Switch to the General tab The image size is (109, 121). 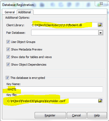coord(10,12)
